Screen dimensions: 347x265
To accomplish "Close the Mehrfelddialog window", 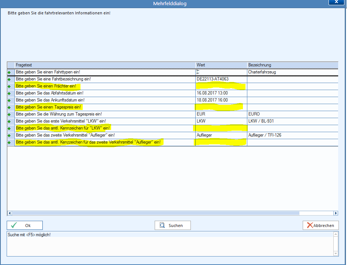I will (336, 2).
